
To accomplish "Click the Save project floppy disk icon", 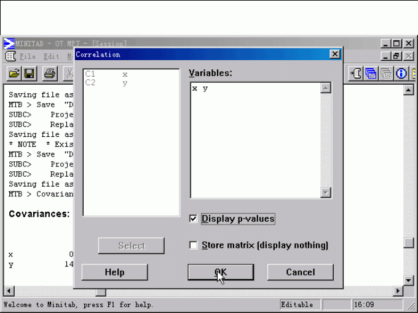I will (x=30, y=74).
